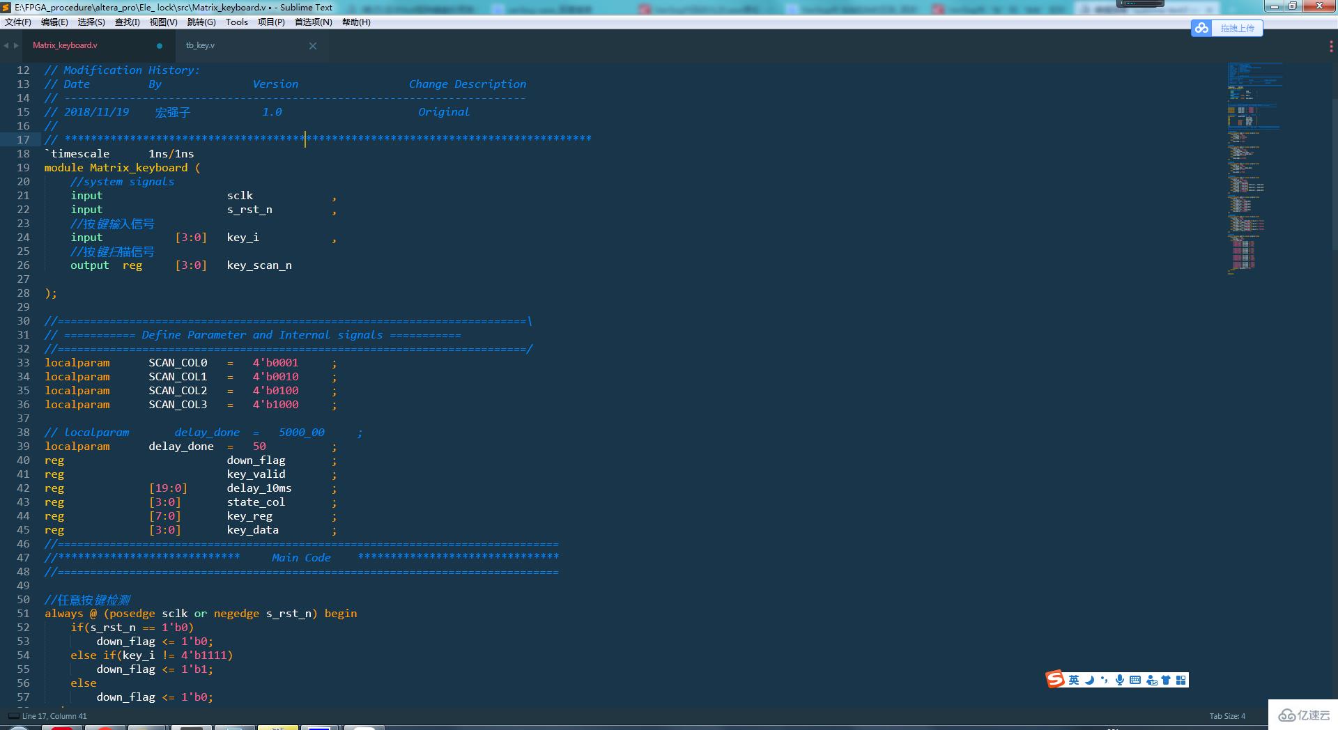Click unsaved dot on Matrix_keyboard.v tab
Screen dimensions: 1338x730
pos(160,46)
